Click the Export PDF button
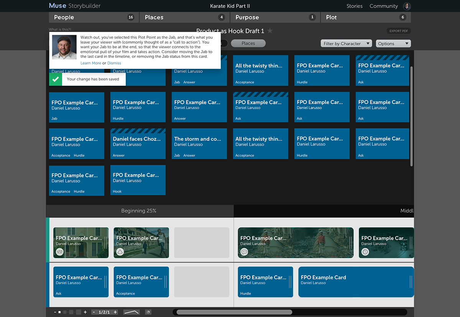Viewport: 460px width, 317px height. (399, 31)
